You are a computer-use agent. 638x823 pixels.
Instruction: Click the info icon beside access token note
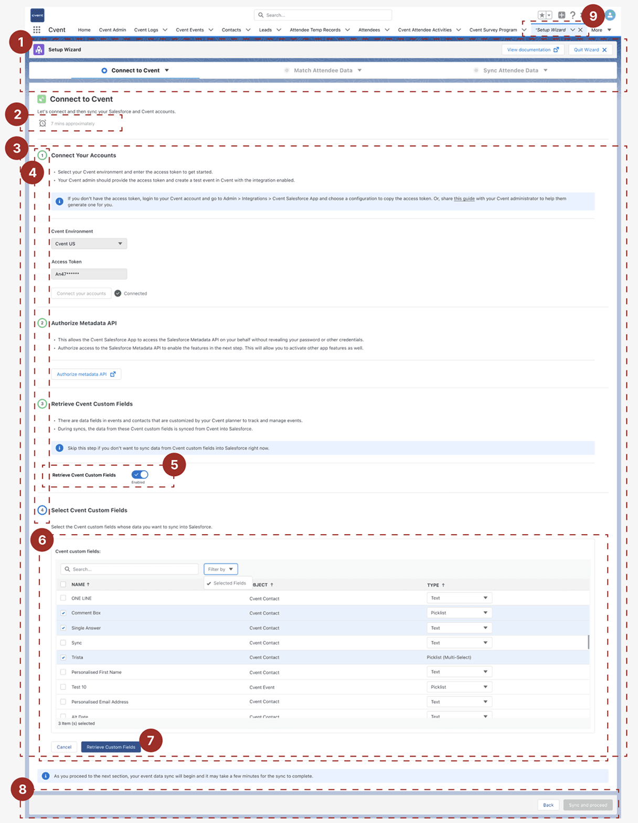click(x=59, y=201)
